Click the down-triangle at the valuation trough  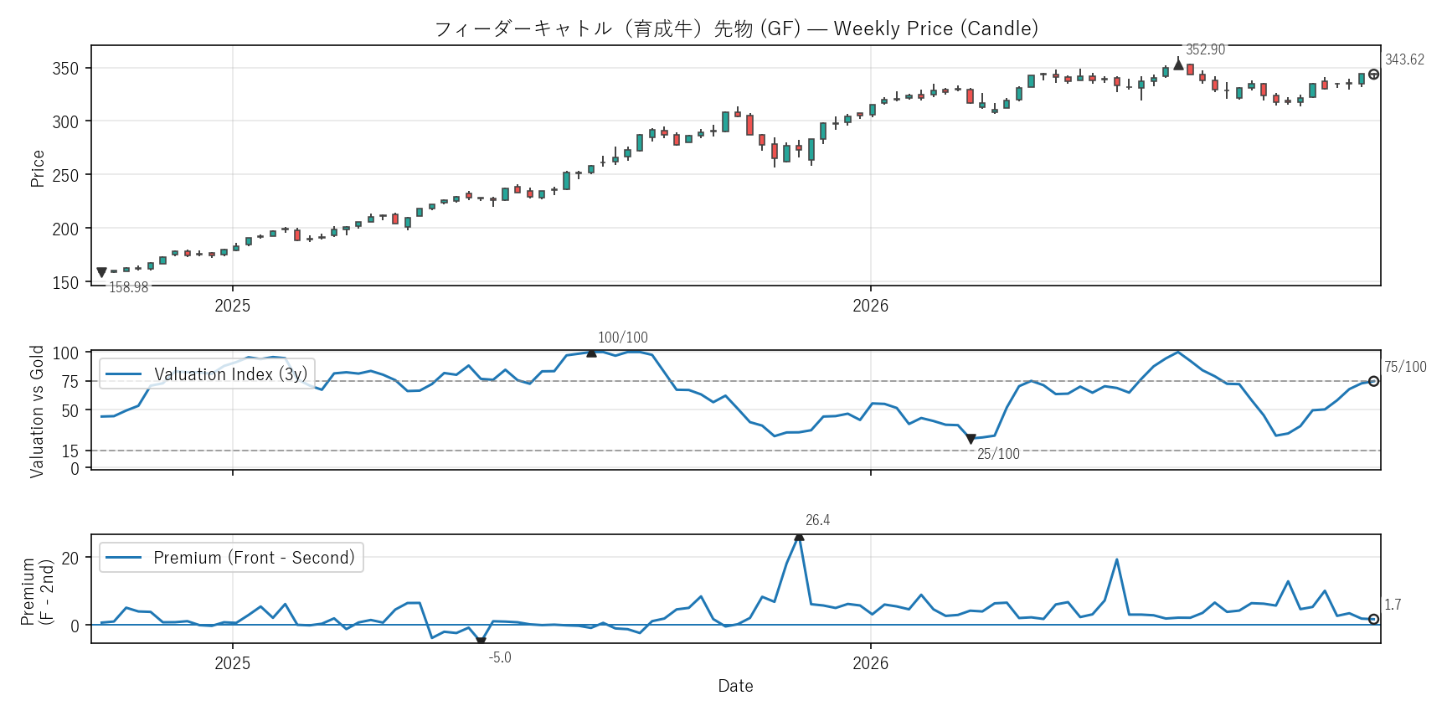pos(971,439)
